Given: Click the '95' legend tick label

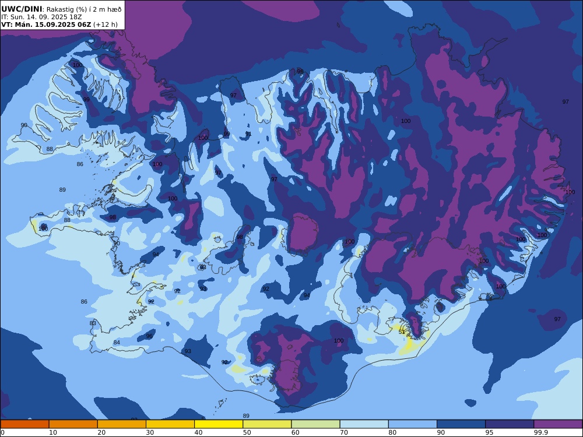Looking at the screenshot, I should point(489,432).
